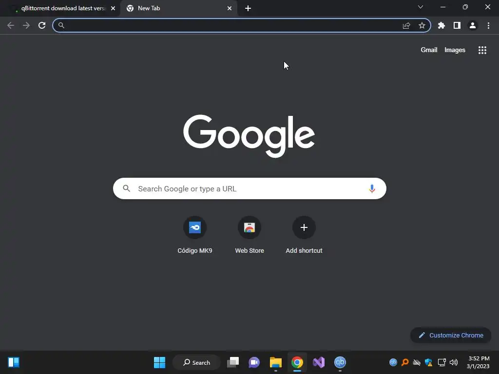The height and width of the screenshot is (374, 499).
Task: Open the Chrome profile avatar
Action: [x=473, y=25]
